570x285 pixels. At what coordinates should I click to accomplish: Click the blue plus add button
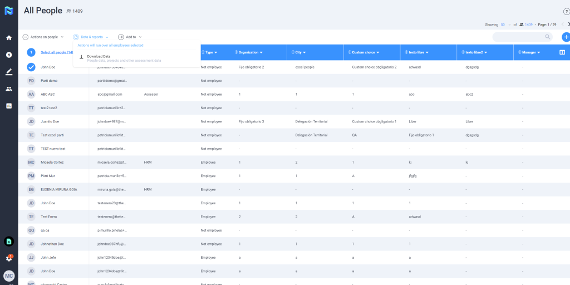tap(566, 37)
